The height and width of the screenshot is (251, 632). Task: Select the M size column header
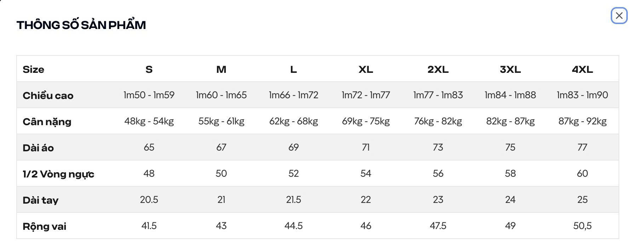click(221, 69)
